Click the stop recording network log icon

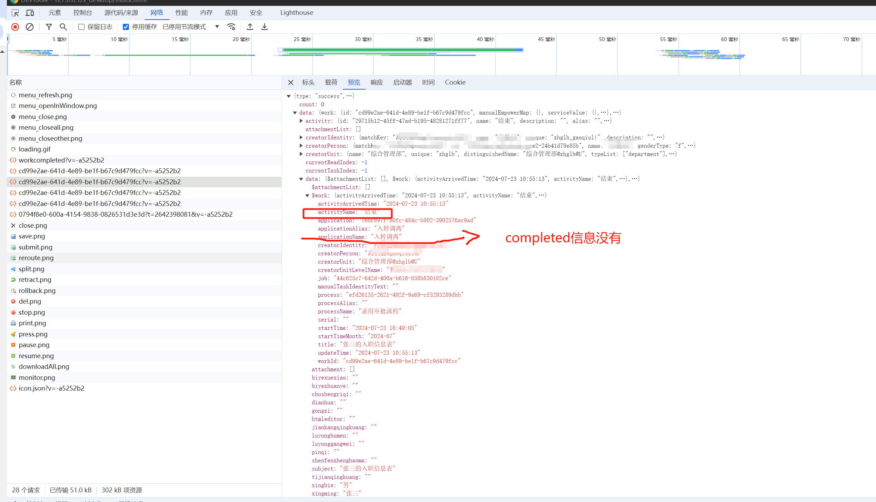pyautogui.click(x=15, y=27)
